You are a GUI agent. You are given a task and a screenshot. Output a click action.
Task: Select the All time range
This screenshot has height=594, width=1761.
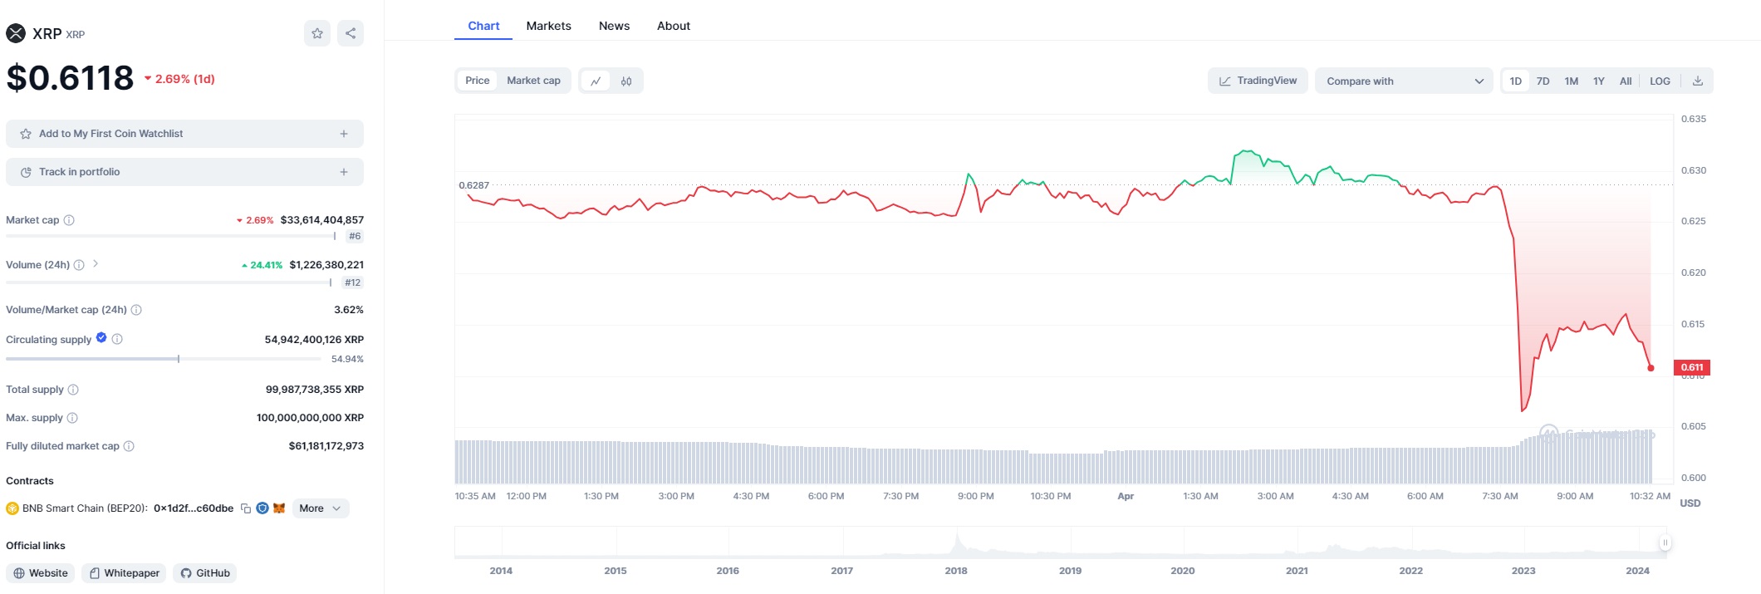pyautogui.click(x=1626, y=81)
